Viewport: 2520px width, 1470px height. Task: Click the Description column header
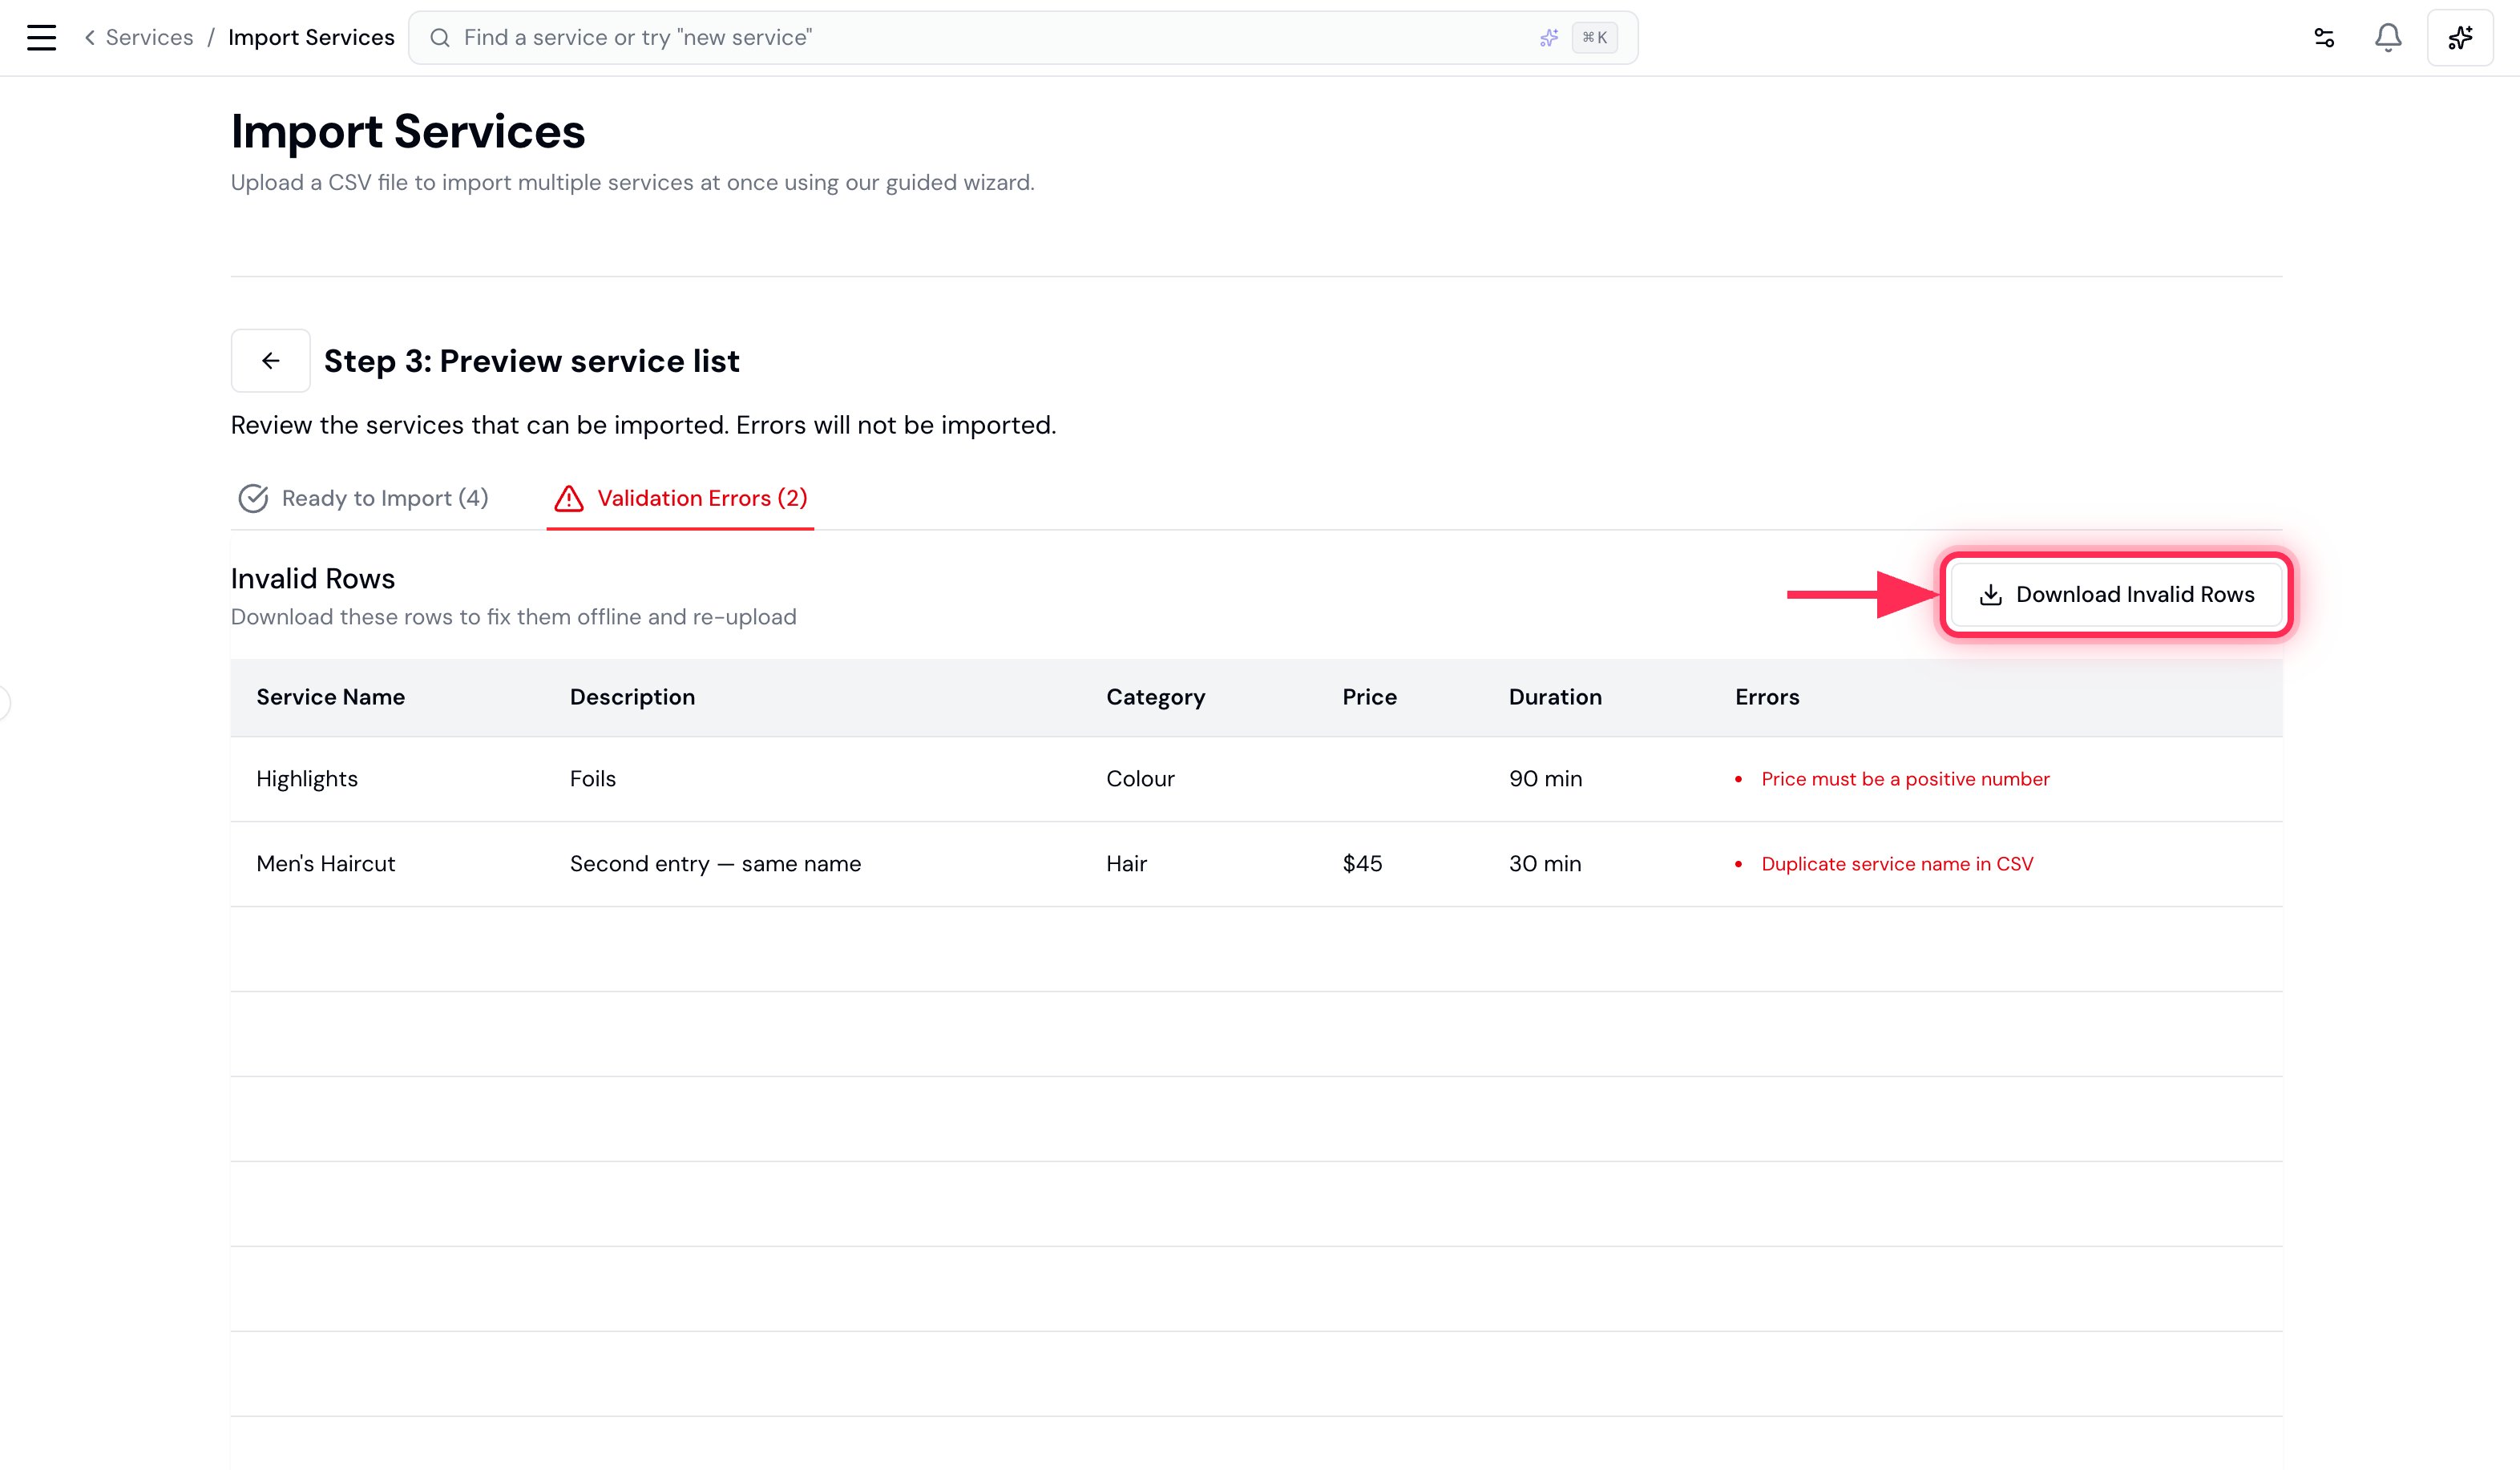[x=632, y=697]
